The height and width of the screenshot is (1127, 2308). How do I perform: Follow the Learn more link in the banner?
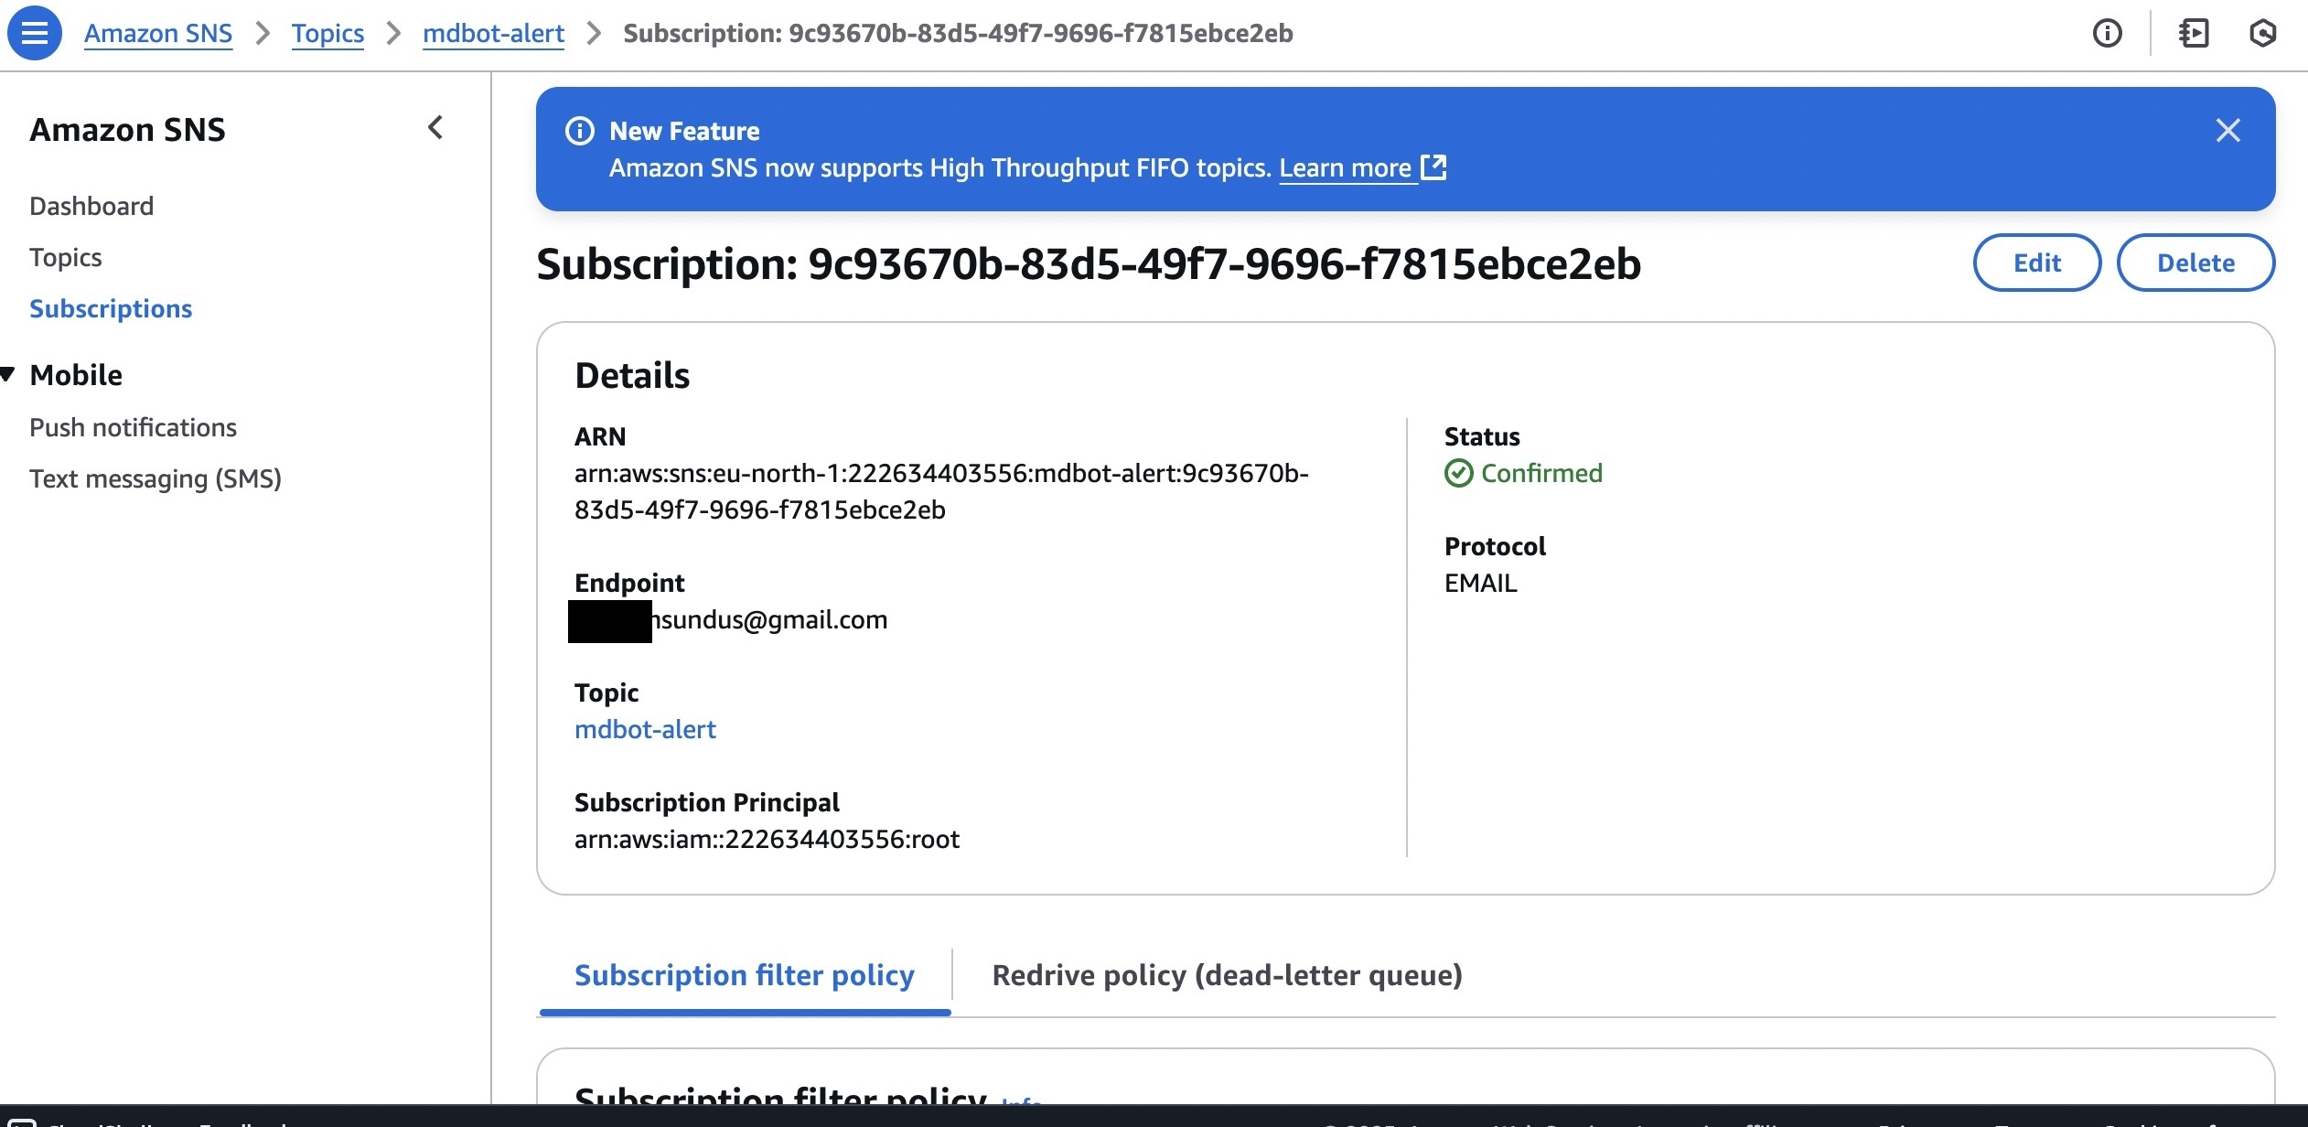(1345, 167)
